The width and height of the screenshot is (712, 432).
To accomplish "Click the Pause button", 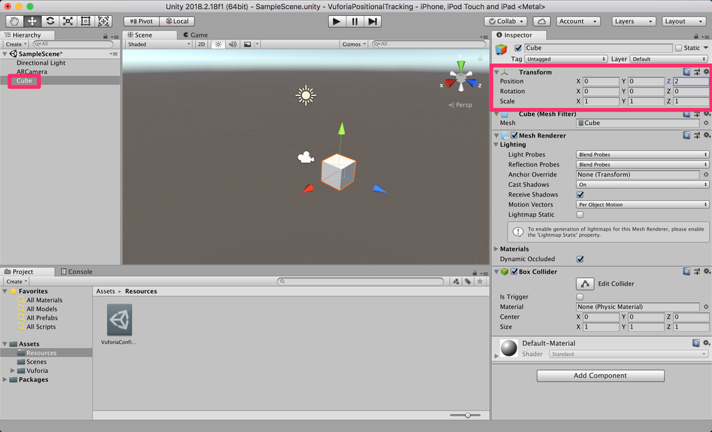I will click(355, 22).
